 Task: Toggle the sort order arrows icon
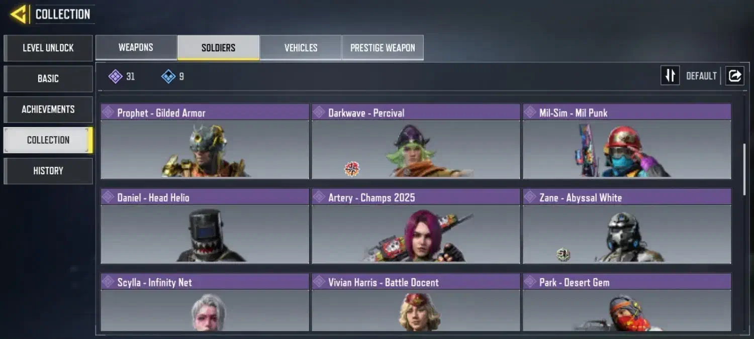tap(670, 76)
